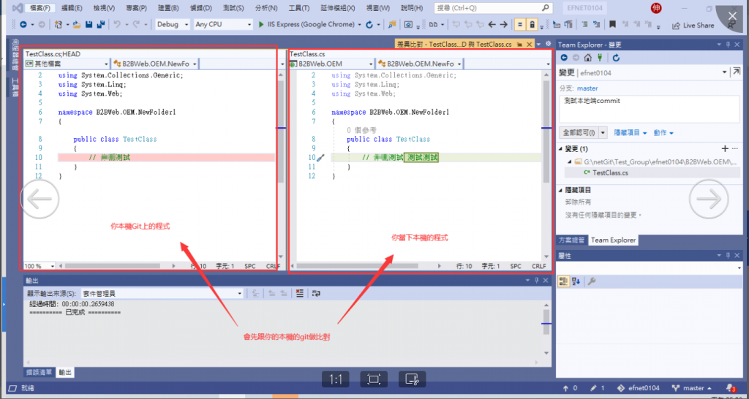The image size is (749, 399).
Task: Click the commit message text box
Action: [650, 109]
